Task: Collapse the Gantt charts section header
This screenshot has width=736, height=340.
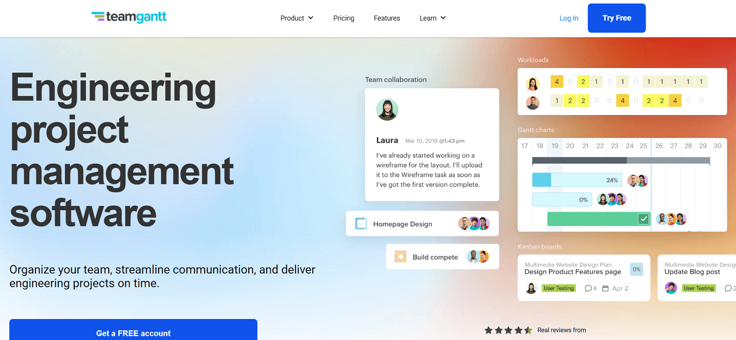Action: pos(535,130)
